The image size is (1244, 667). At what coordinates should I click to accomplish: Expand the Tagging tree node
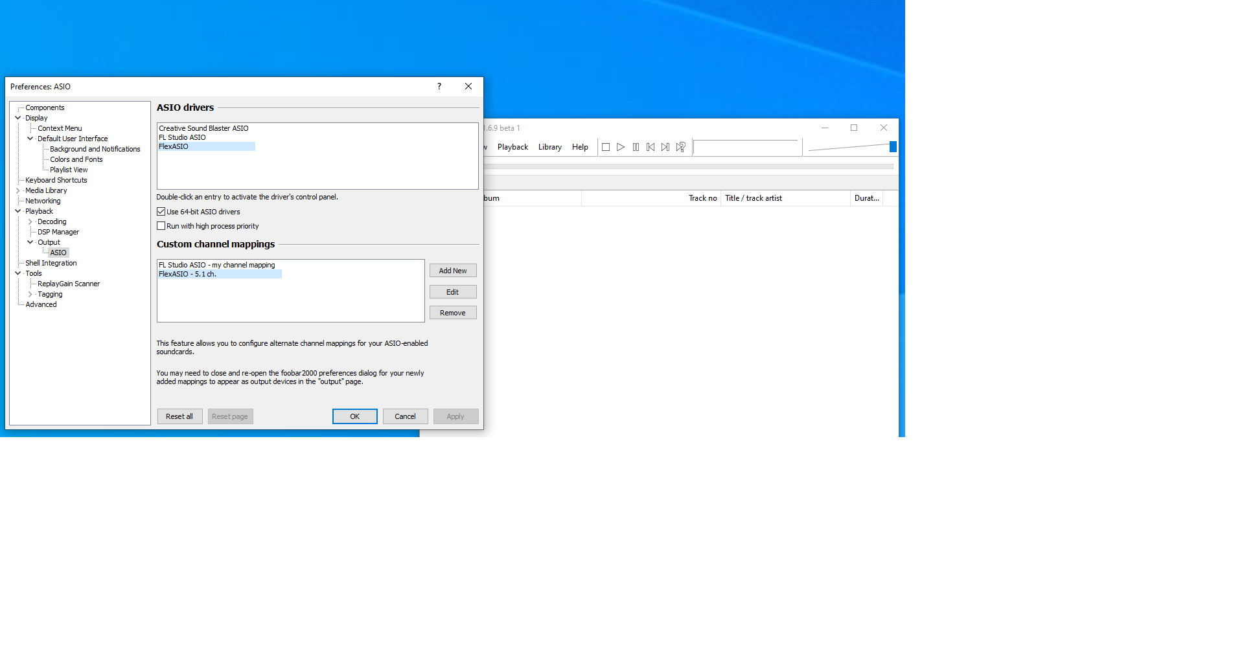(30, 294)
